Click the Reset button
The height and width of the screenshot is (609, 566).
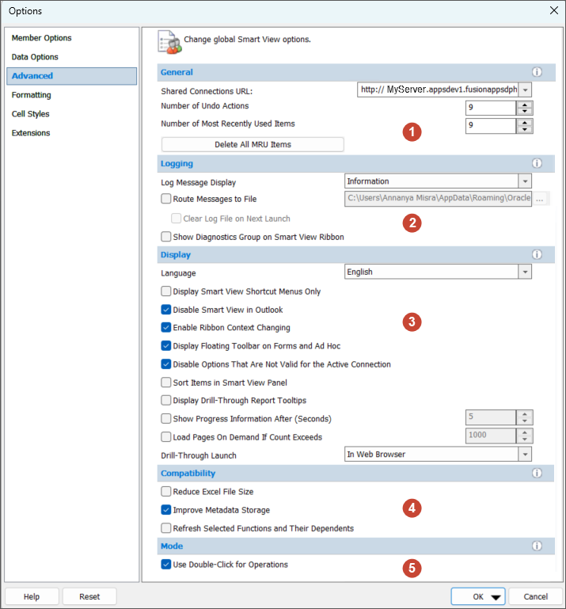[89, 596]
